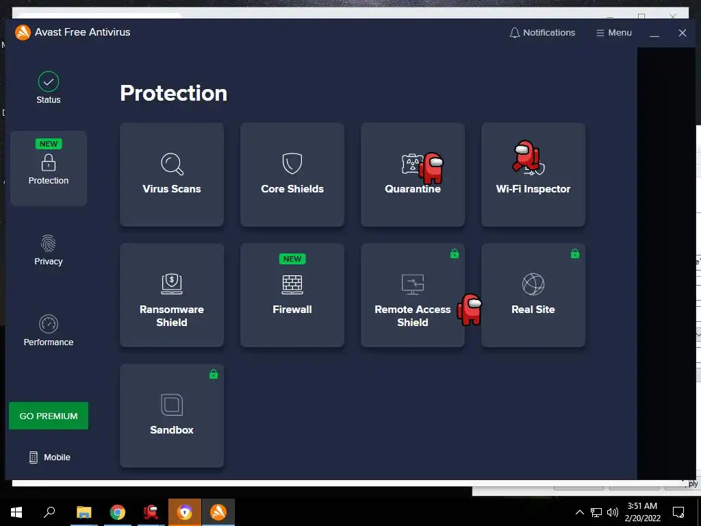
Task: Open the Avast Secure Browser taskbar icon
Action: [185, 512]
